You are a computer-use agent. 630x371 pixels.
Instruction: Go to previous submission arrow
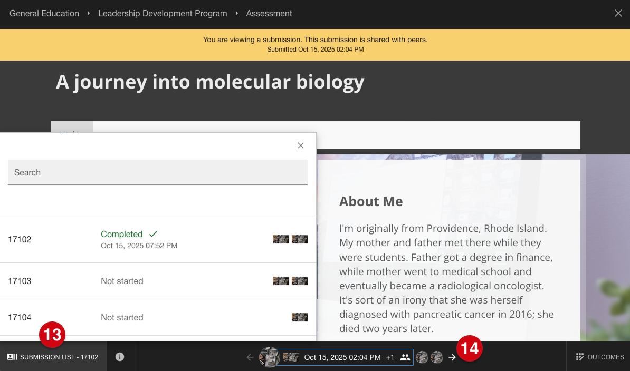point(250,357)
